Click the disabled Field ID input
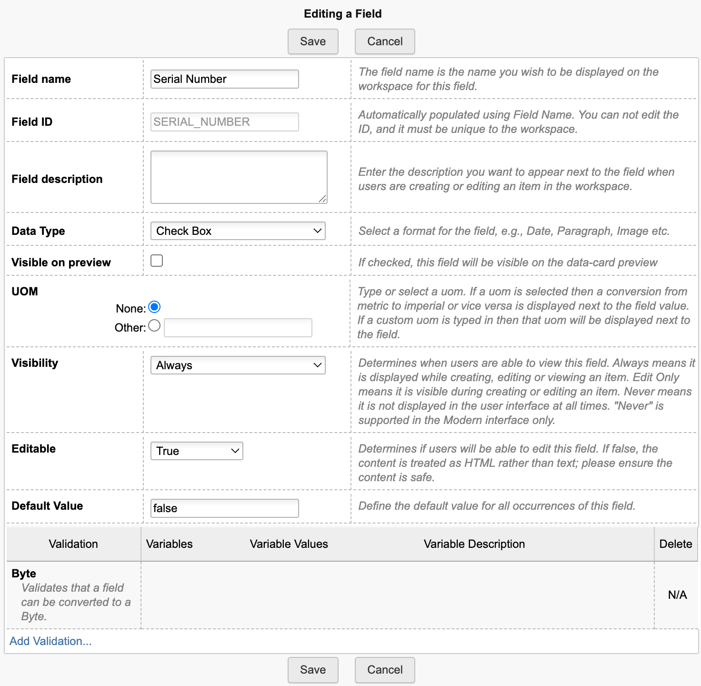 224,122
